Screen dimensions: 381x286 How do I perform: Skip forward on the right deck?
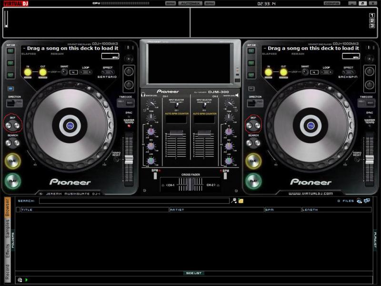pos(258,125)
